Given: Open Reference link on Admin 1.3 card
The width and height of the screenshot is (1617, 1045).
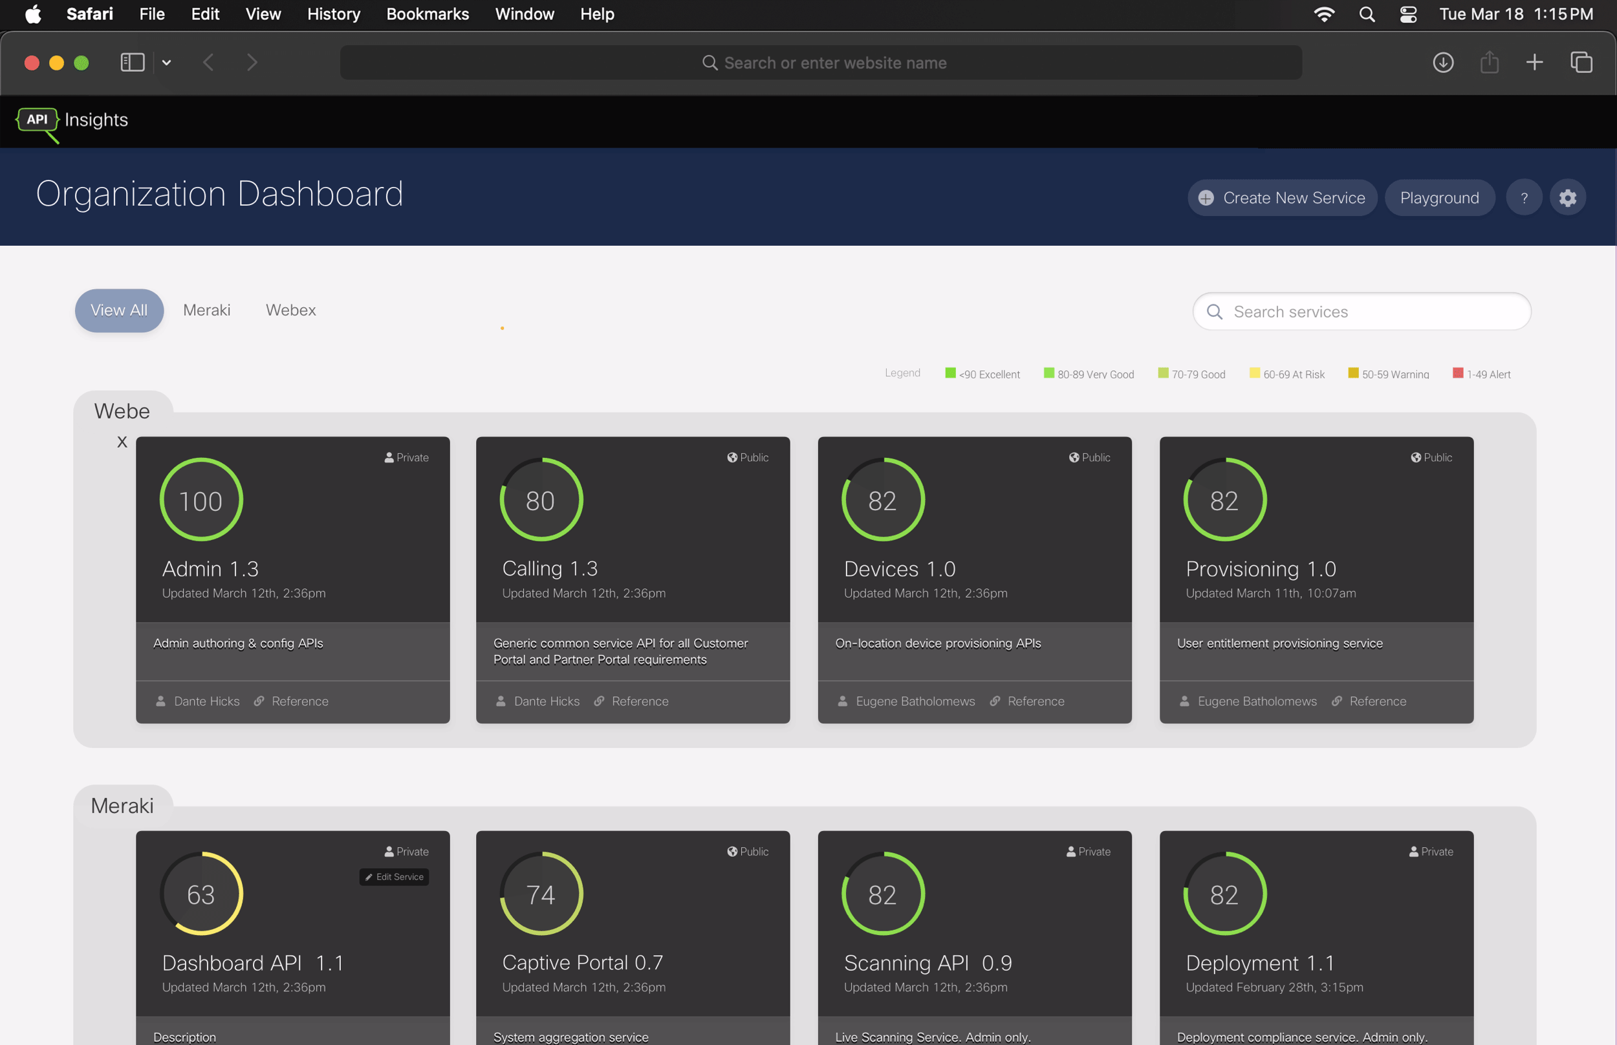Looking at the screenshot, I should pyautogui.click(x=300, y=702).
